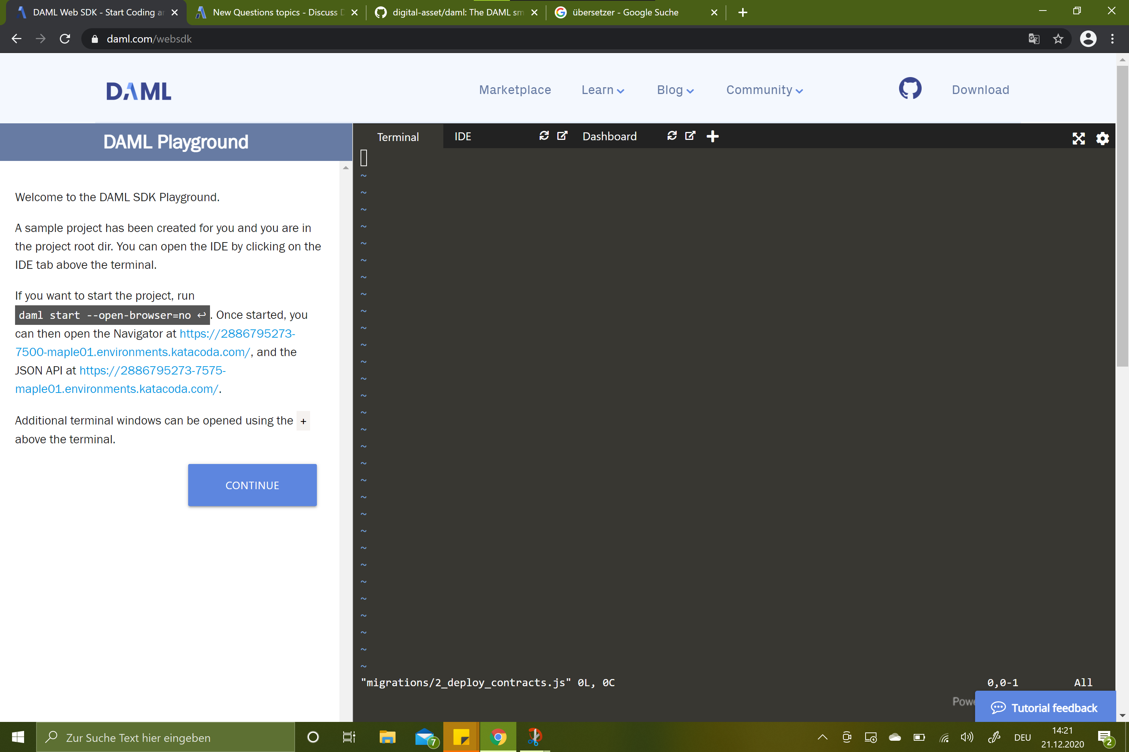Open terminal settings gear icon
The width and height of the screenshot is (1129, 752).
(x=1103, y=139)
